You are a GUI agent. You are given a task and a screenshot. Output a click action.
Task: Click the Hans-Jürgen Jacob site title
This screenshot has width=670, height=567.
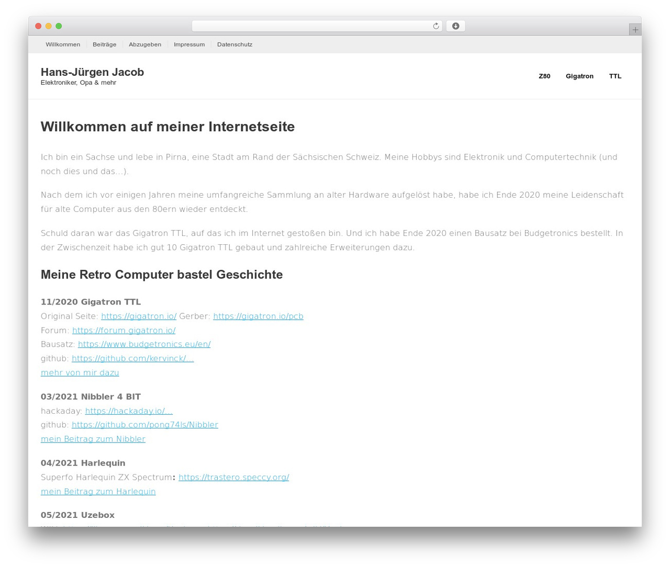tap(92, 72)
